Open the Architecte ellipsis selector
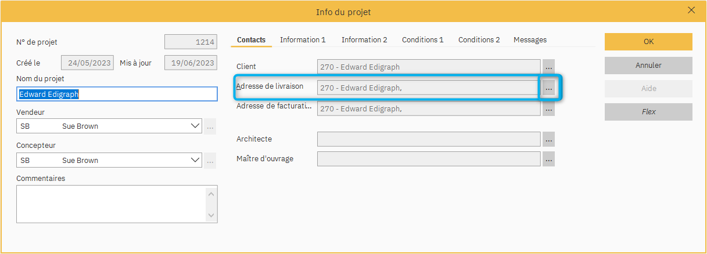This screenshot has height=254, width=707. click(548, 139)
